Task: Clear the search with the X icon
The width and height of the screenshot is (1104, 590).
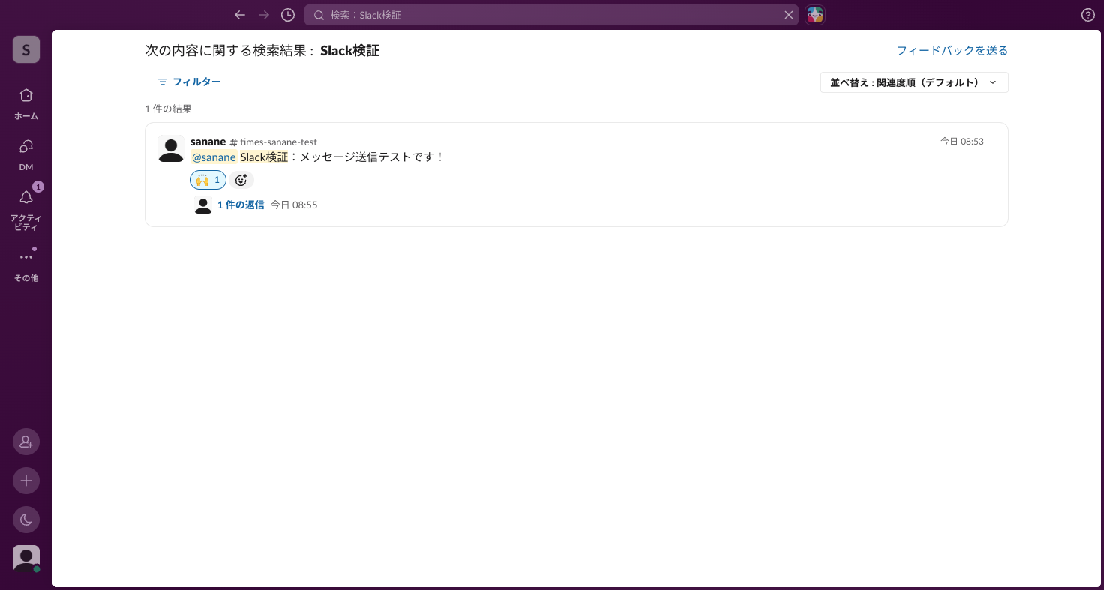Action: (x=788, y=15)
